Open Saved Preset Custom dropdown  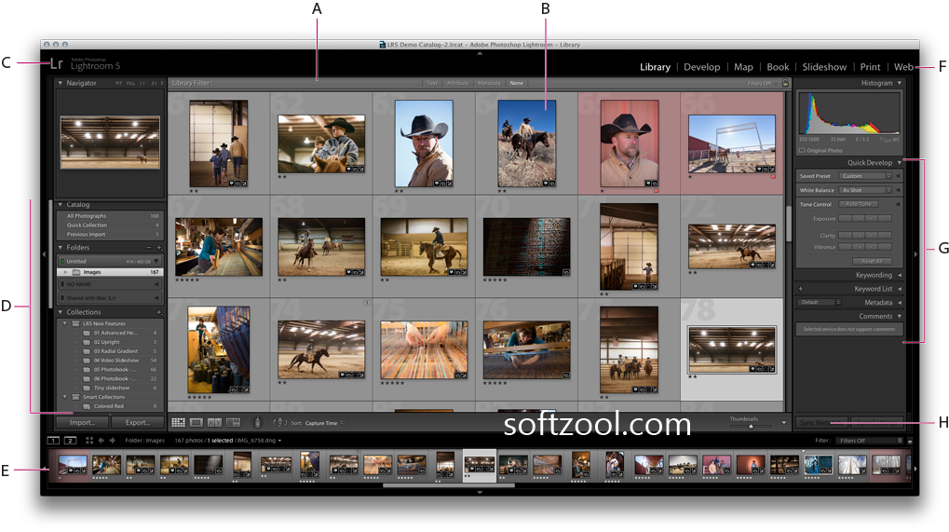[865, 175]
